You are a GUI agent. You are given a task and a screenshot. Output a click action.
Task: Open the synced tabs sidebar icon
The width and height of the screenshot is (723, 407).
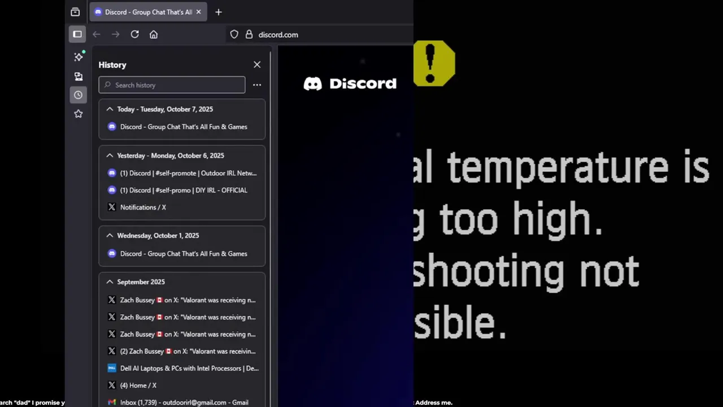79,76
